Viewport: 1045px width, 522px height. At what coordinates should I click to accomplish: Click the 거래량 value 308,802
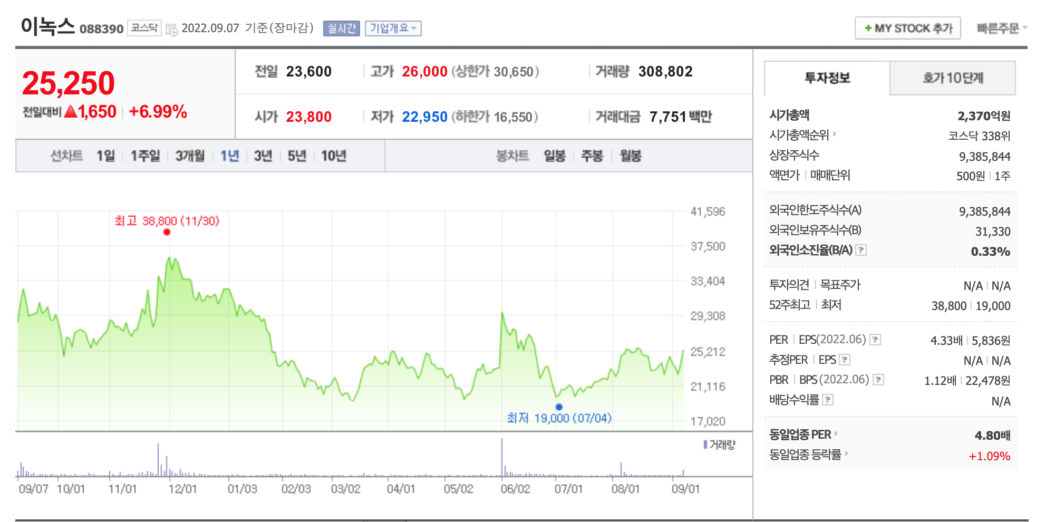[x=665, y=72]
